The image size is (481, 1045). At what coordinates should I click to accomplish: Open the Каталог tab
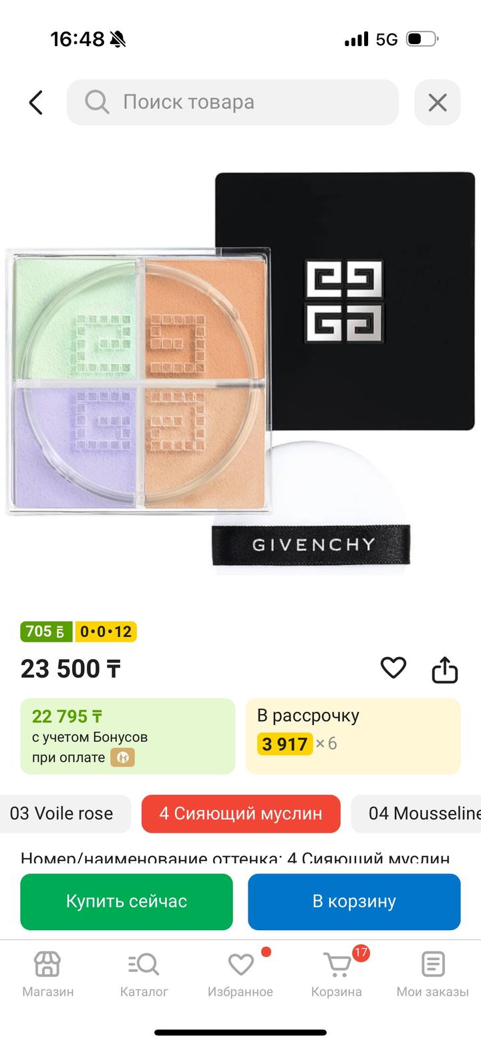144,974
